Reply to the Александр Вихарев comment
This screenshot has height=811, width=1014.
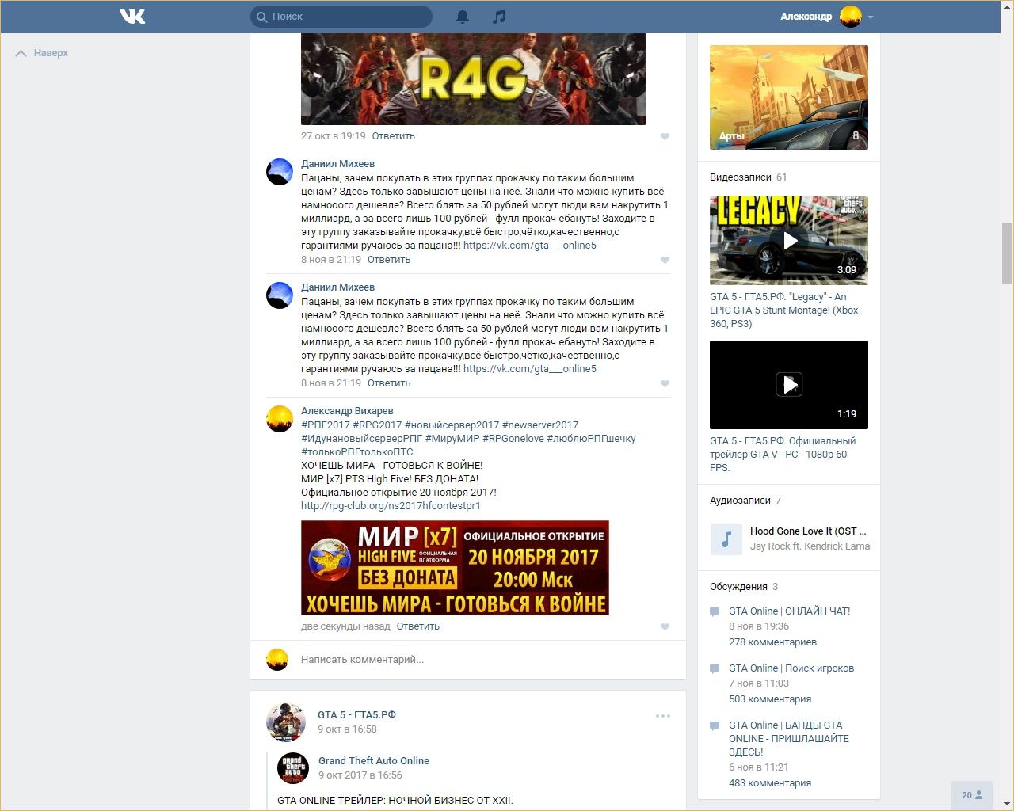coord(418,626)
